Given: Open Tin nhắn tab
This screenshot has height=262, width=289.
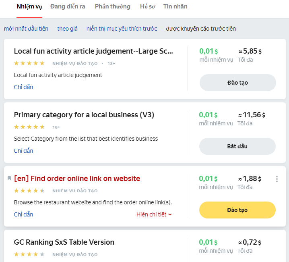Looking at the screenshot, I should tap(175, 6).
